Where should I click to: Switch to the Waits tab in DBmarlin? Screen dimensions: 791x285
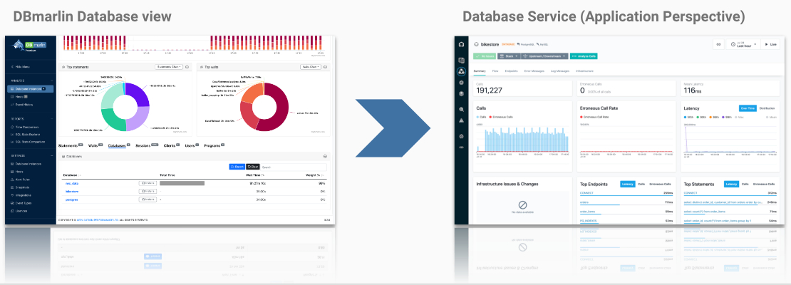(x=95, y=145)
